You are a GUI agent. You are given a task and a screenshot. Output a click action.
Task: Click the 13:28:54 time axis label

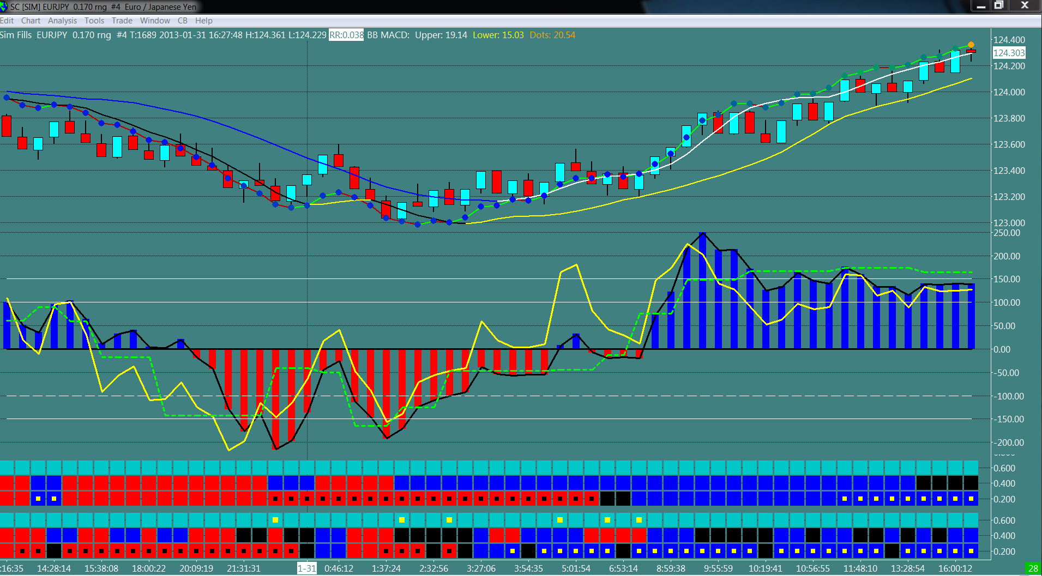[908, 568]
